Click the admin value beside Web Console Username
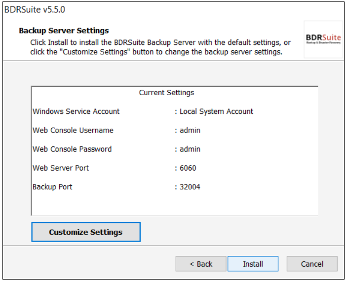The image size is (348, 282). coord(190,130)
